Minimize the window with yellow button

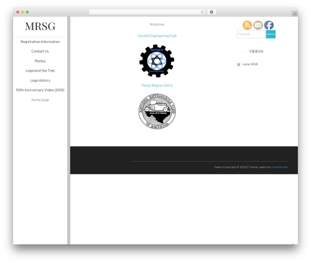coord(22,12)
